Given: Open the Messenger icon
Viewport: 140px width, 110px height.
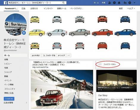Looking at the screenshot, I should coord(114,3).
